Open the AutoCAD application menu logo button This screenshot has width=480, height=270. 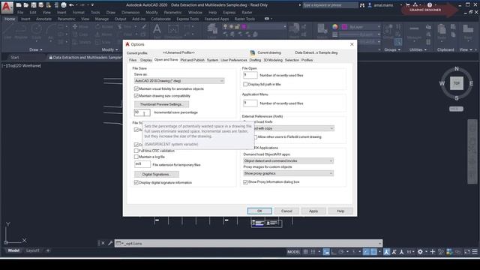pyautogui.click(x=7, y=7)
